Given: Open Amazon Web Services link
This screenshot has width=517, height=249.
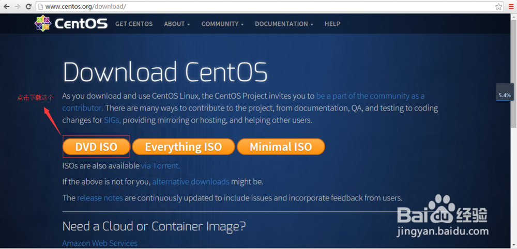Looking at the screenshot, I should click(x=100, y=243).
